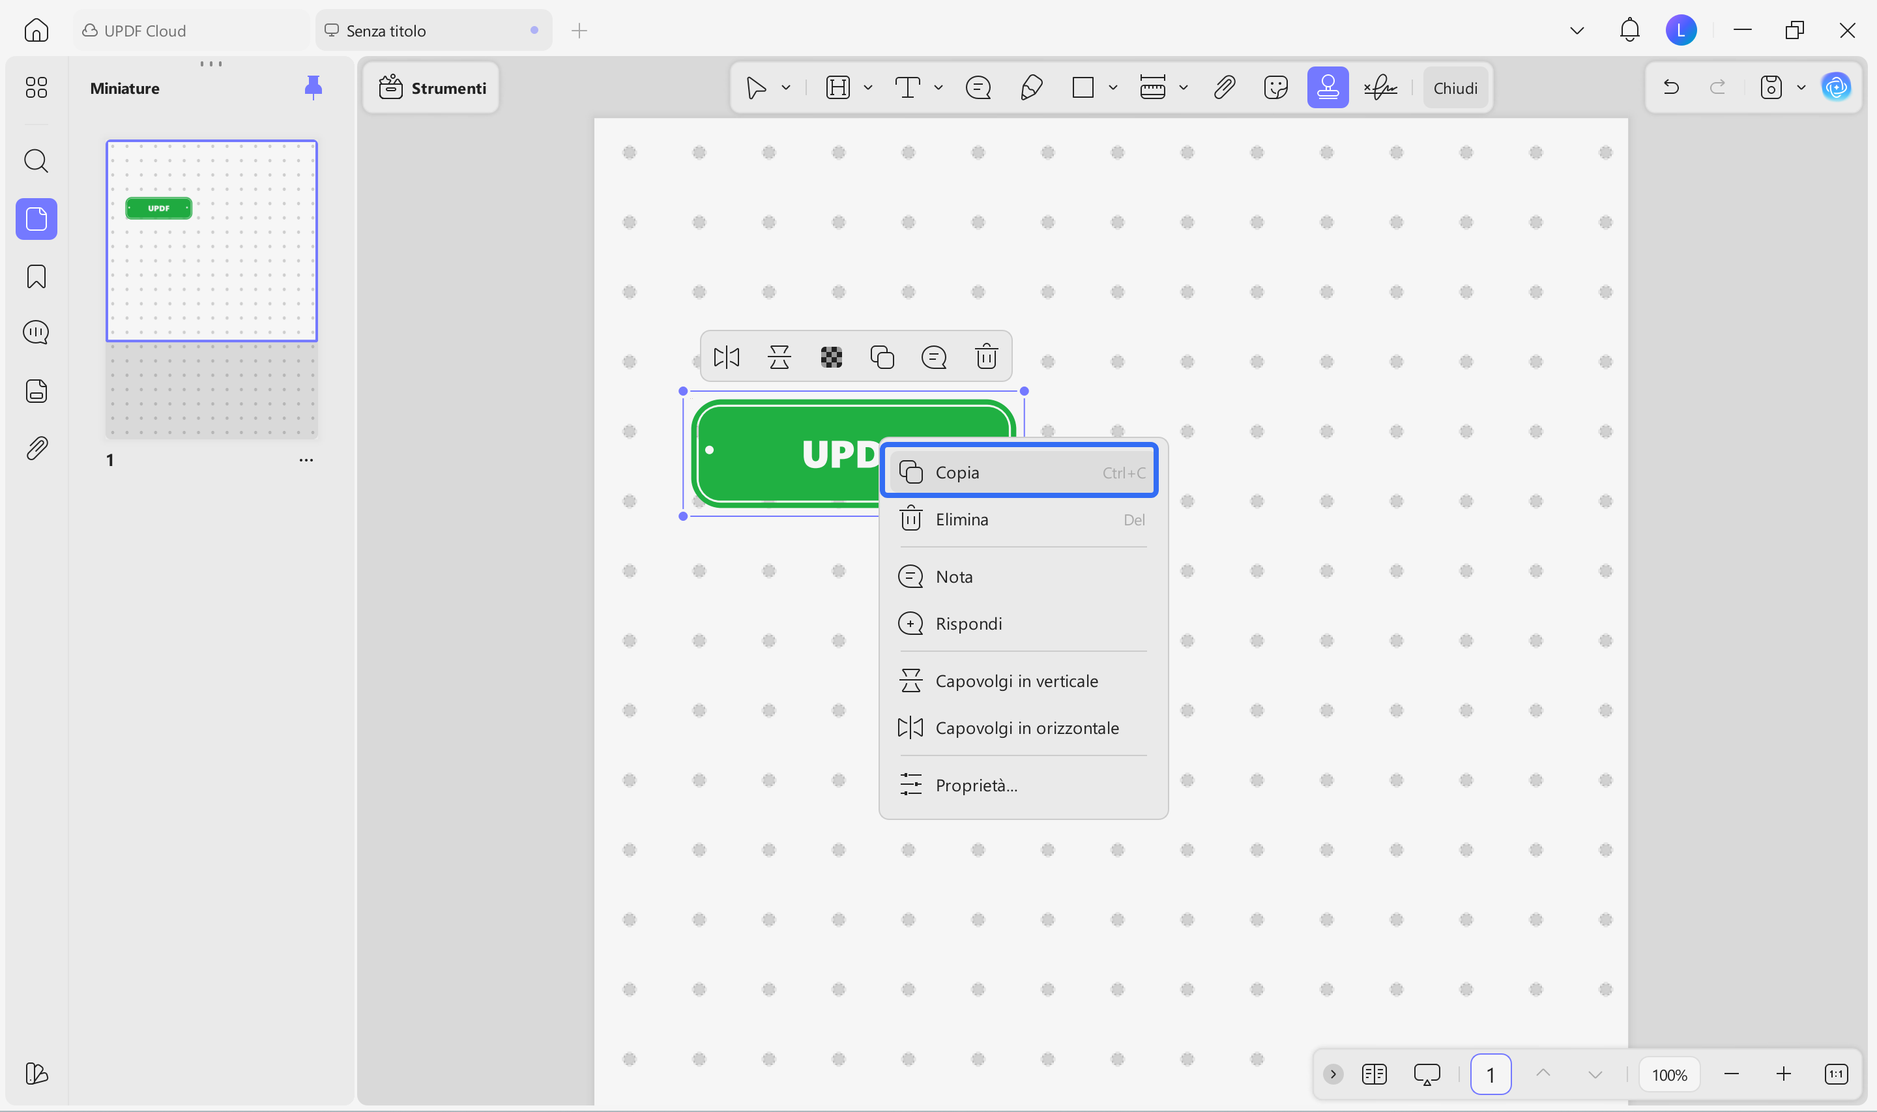1877x1112 pixels.
Task: Open the bookmarks panel
Action: click(x=36, y=276)
